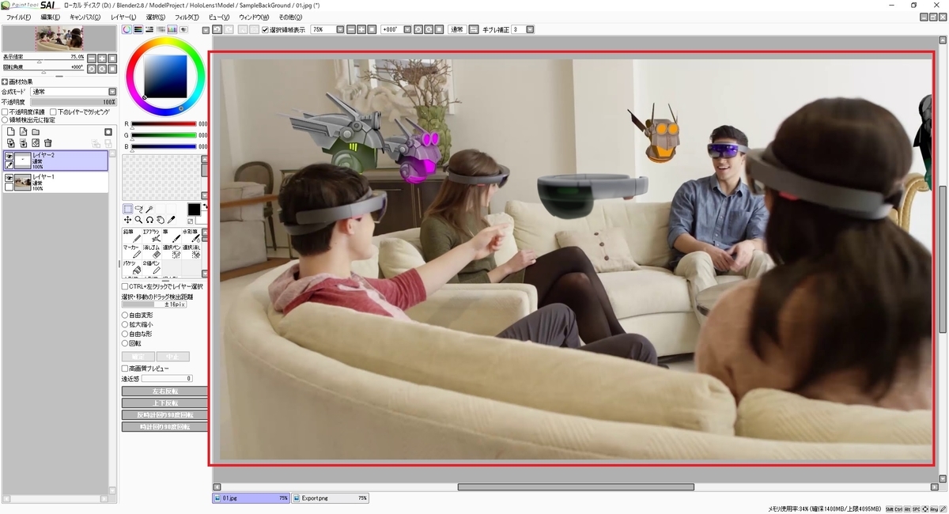Select the 回転 radio button
This screenshot has height=514, width=949.
tap(125, 343)
